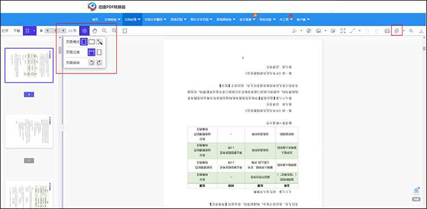This screenshot has height=209, width=427.
Task: Click the single page fit icon
Action: point(125,31)
